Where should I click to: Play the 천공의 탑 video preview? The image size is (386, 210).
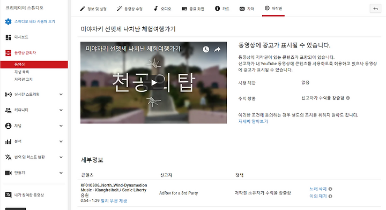[154, 83]
